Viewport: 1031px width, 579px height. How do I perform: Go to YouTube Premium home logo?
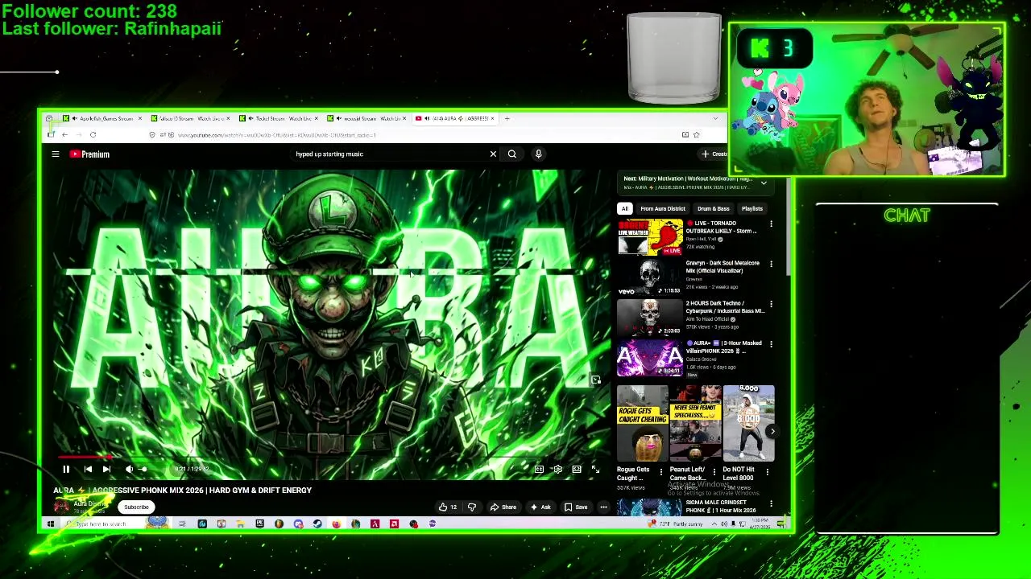(x=89, y=154)
